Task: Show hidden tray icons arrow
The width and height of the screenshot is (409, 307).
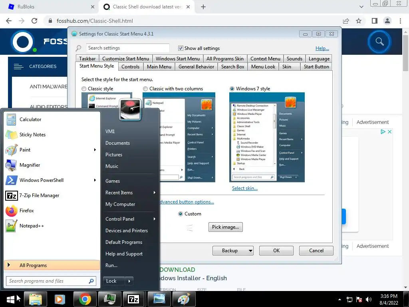Action: (x=340, y=299)
